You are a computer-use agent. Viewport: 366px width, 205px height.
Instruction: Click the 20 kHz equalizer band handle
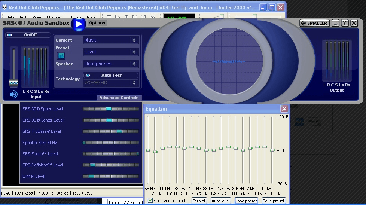click(272, 150)
